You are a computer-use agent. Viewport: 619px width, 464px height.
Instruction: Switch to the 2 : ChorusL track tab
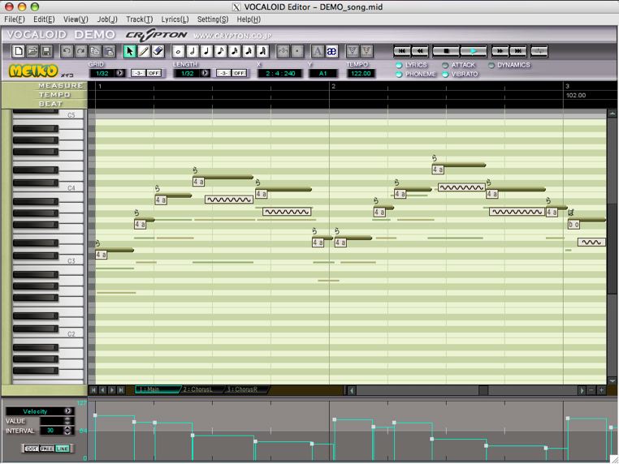201,390
